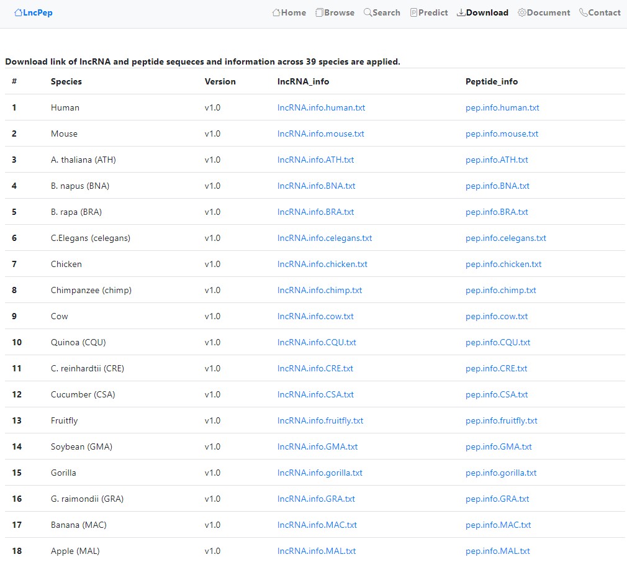Click the Document gear icon
The width and height of the screenshot is (627, 562).
521,12
